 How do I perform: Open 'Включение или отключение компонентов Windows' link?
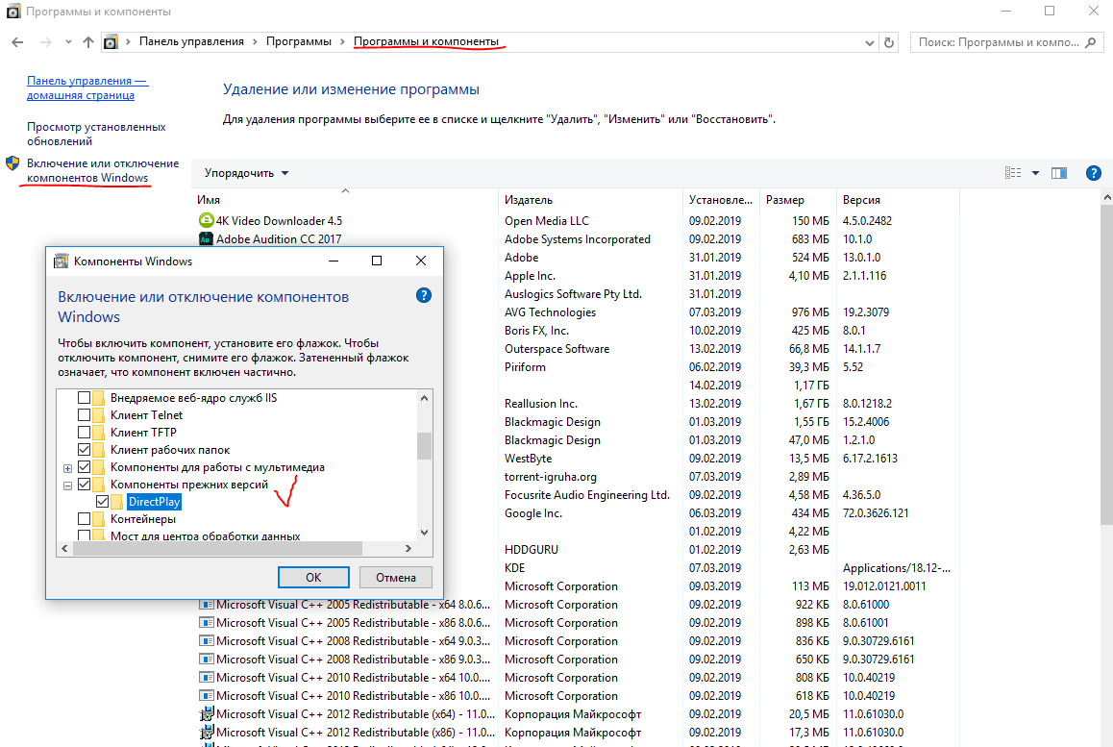point(103,170)
